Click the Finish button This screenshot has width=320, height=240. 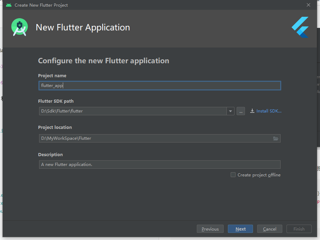tap(299, 229)
